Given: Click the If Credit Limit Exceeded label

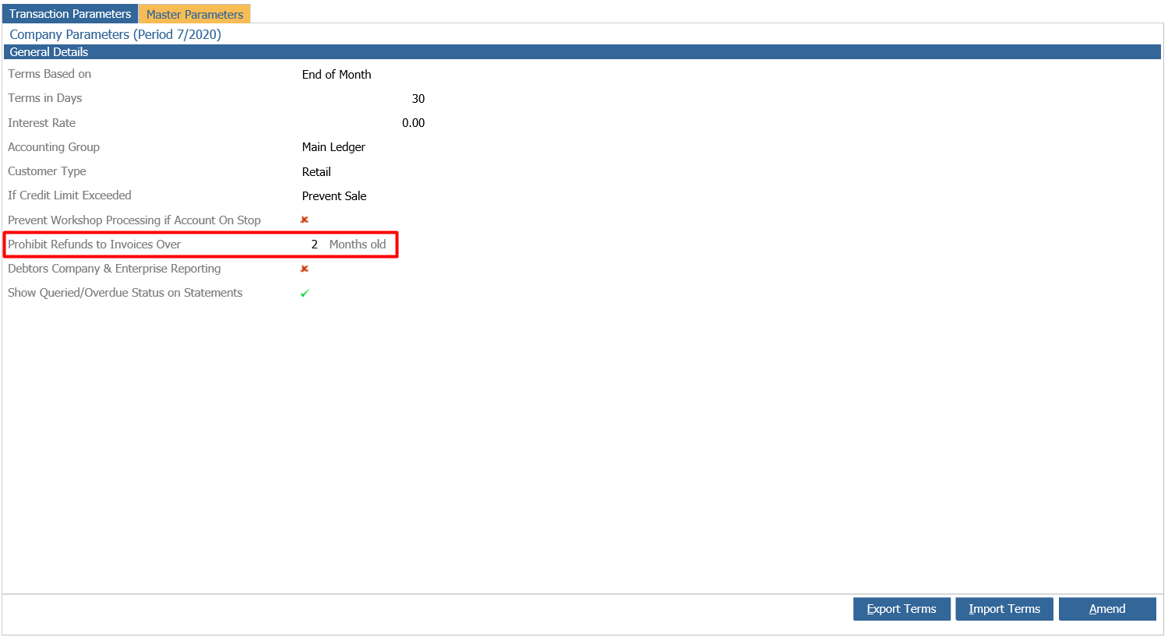Looking at the screenshot, I should pos(69,195).
